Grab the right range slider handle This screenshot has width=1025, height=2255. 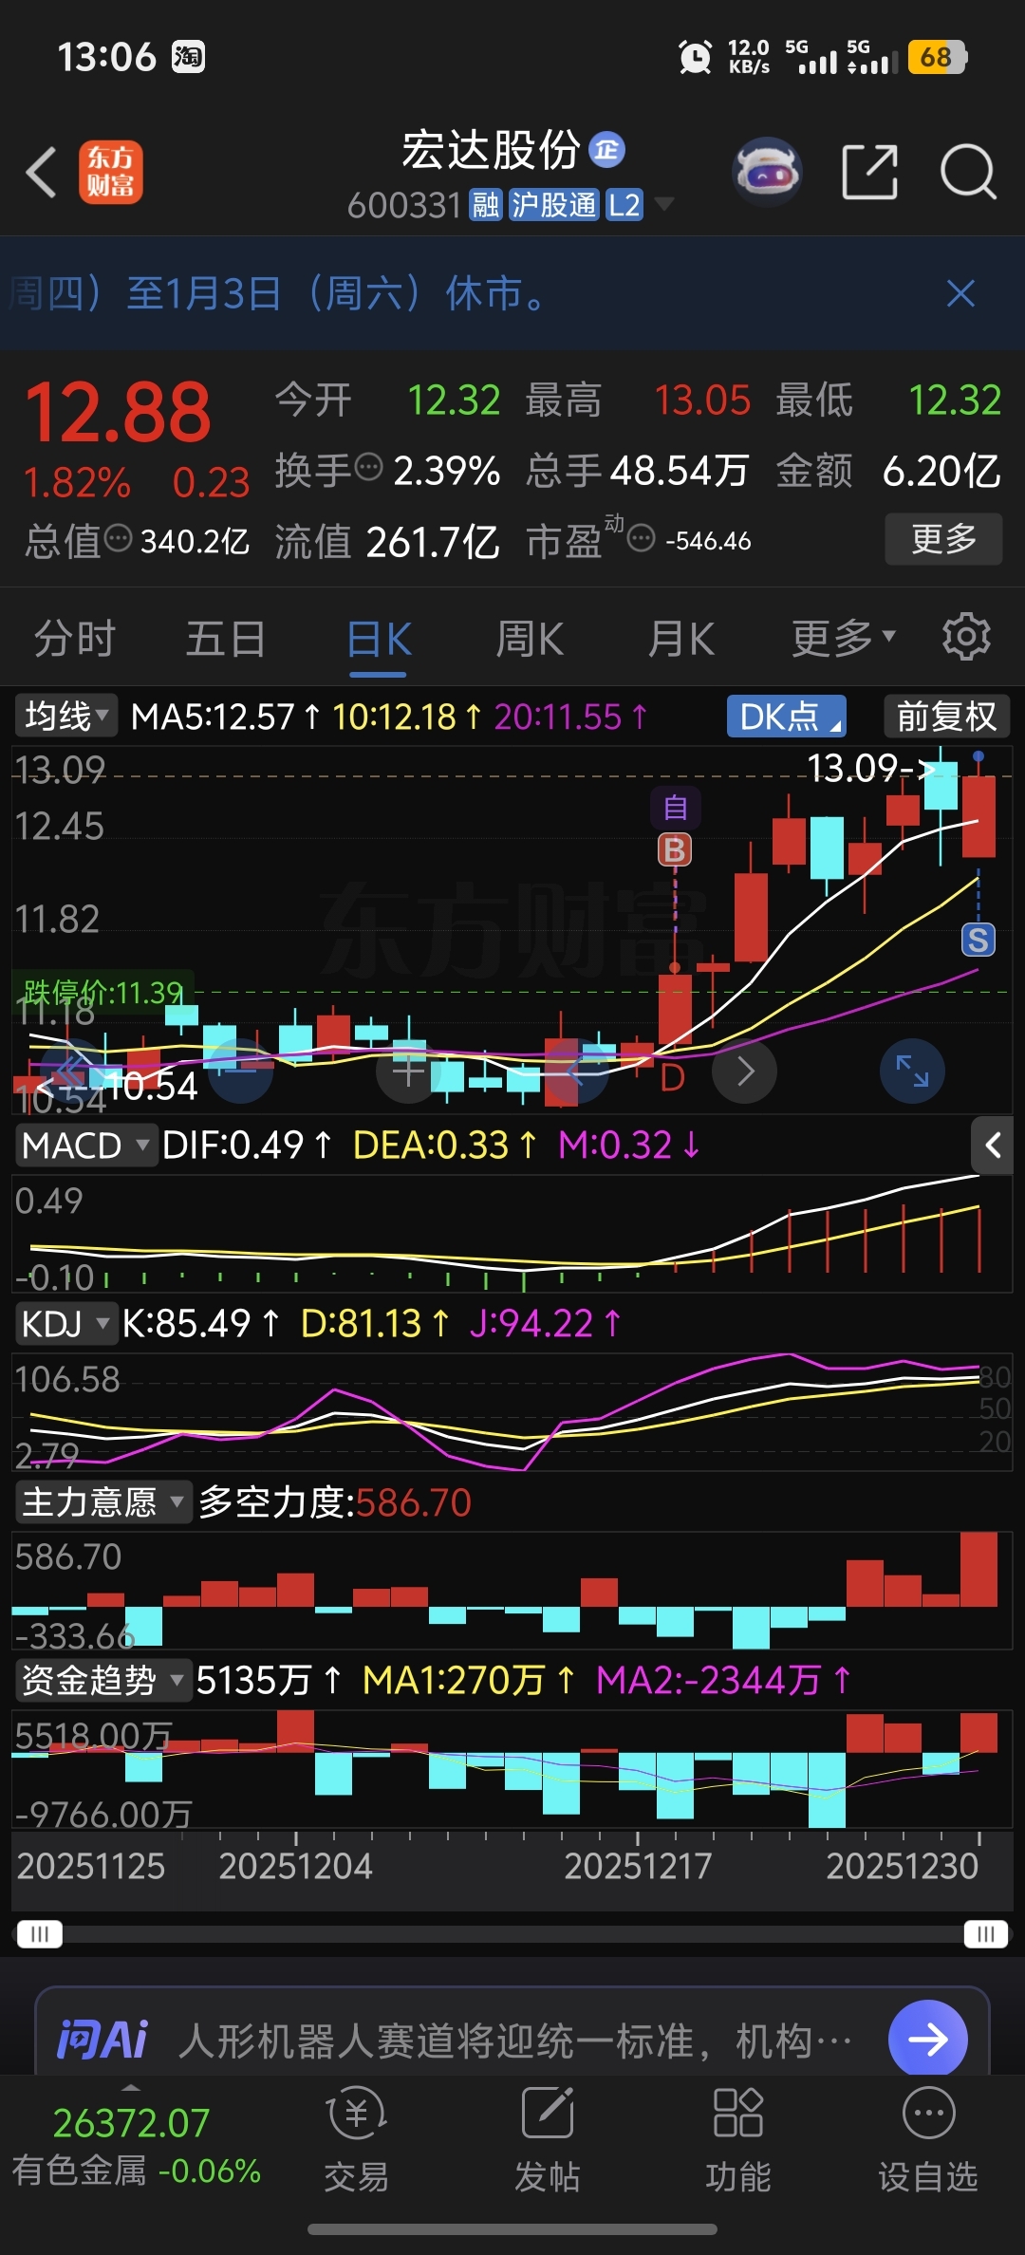[986, 1934]
